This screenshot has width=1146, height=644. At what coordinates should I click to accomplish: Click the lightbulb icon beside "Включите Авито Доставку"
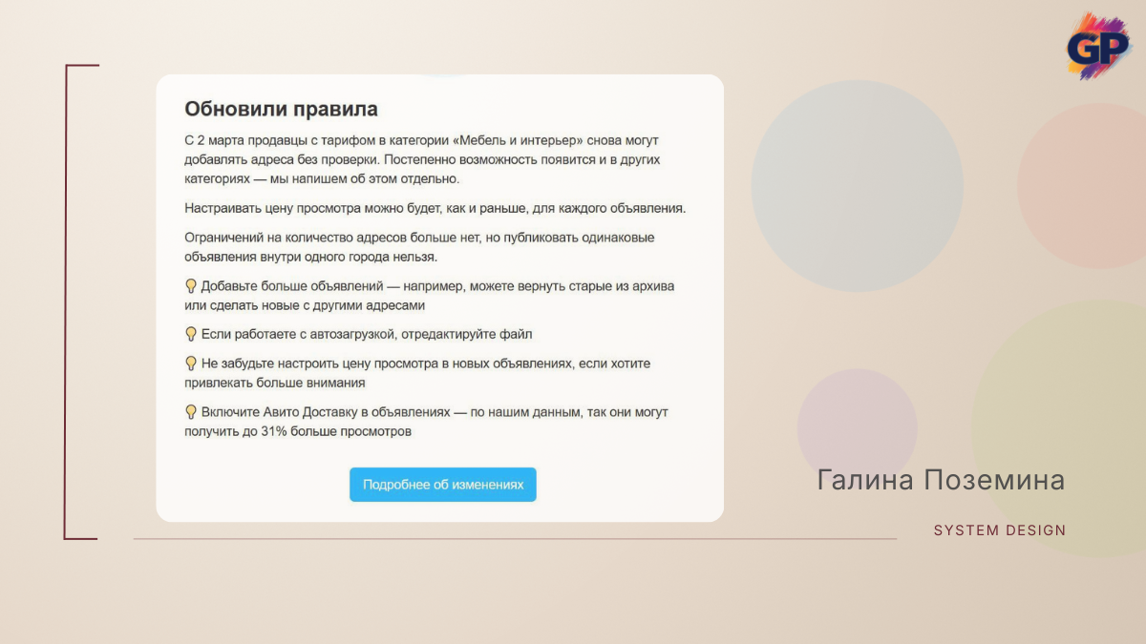191,412
